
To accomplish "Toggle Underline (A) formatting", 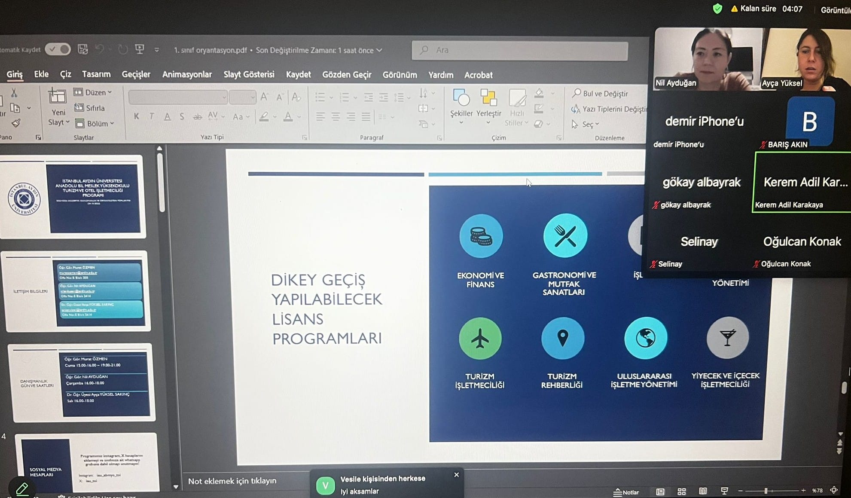I will [167, 116].
